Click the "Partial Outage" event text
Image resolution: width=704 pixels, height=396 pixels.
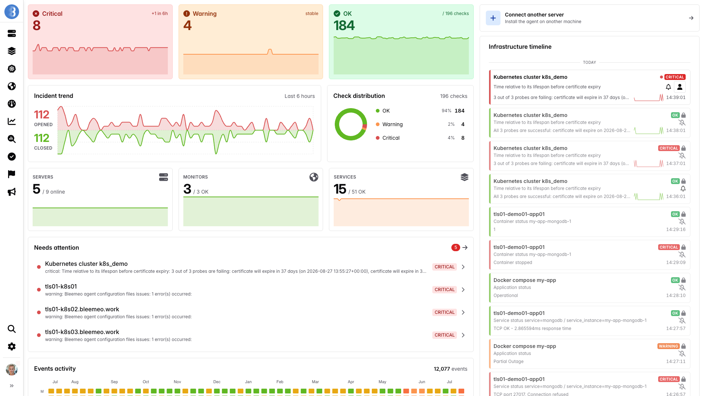tap(508, 362)
